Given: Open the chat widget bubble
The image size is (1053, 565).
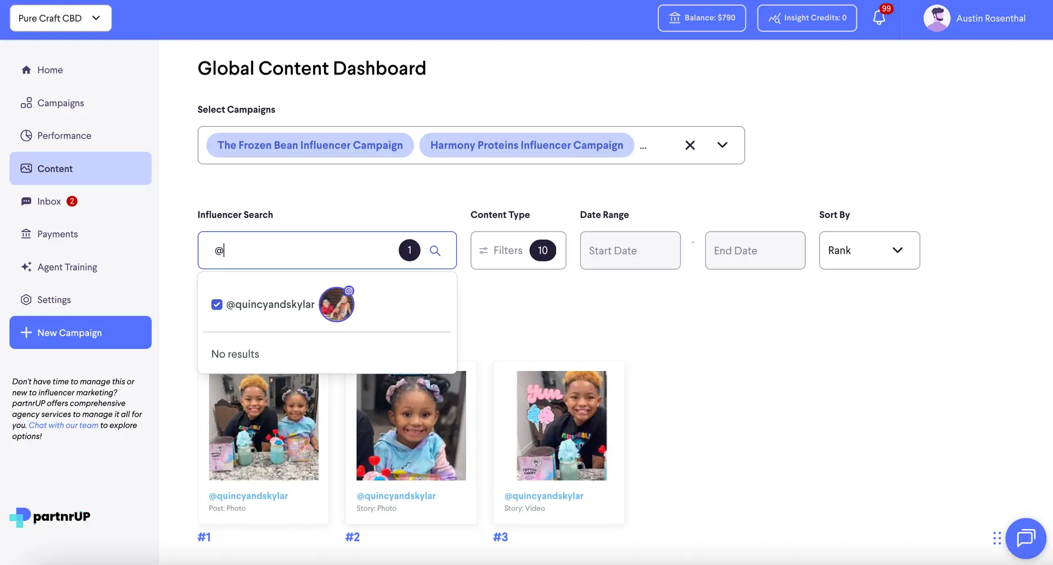Looking at the screenshot, I should (1025, 538).
